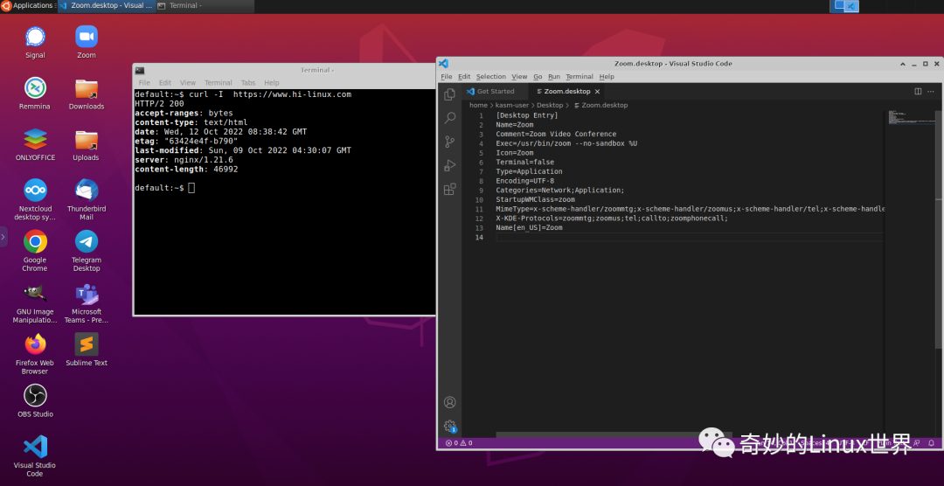Open Source Control view in activity bar
The image size is (944, 486).
click(449, 142)
